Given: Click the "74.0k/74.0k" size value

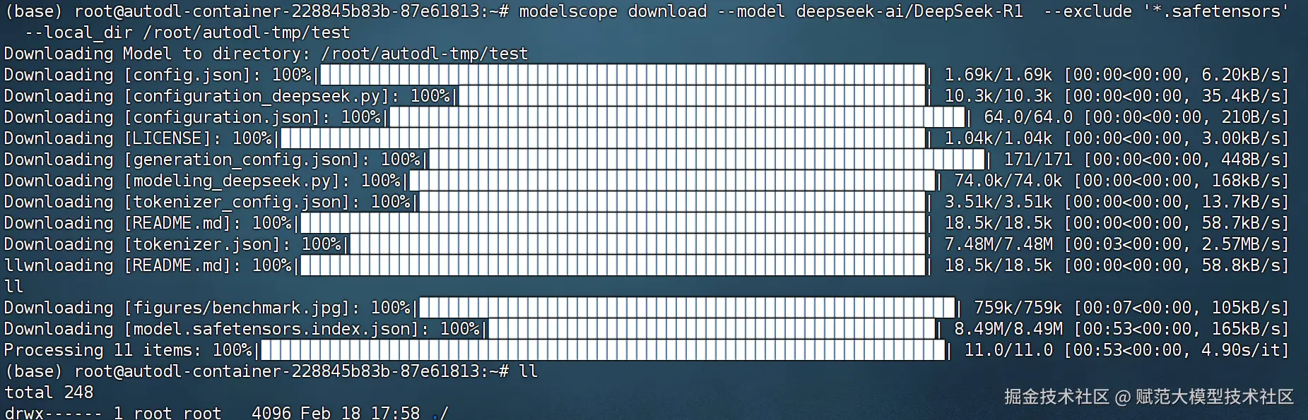Looking at the screenshot, I should (x=1008, y=181).
